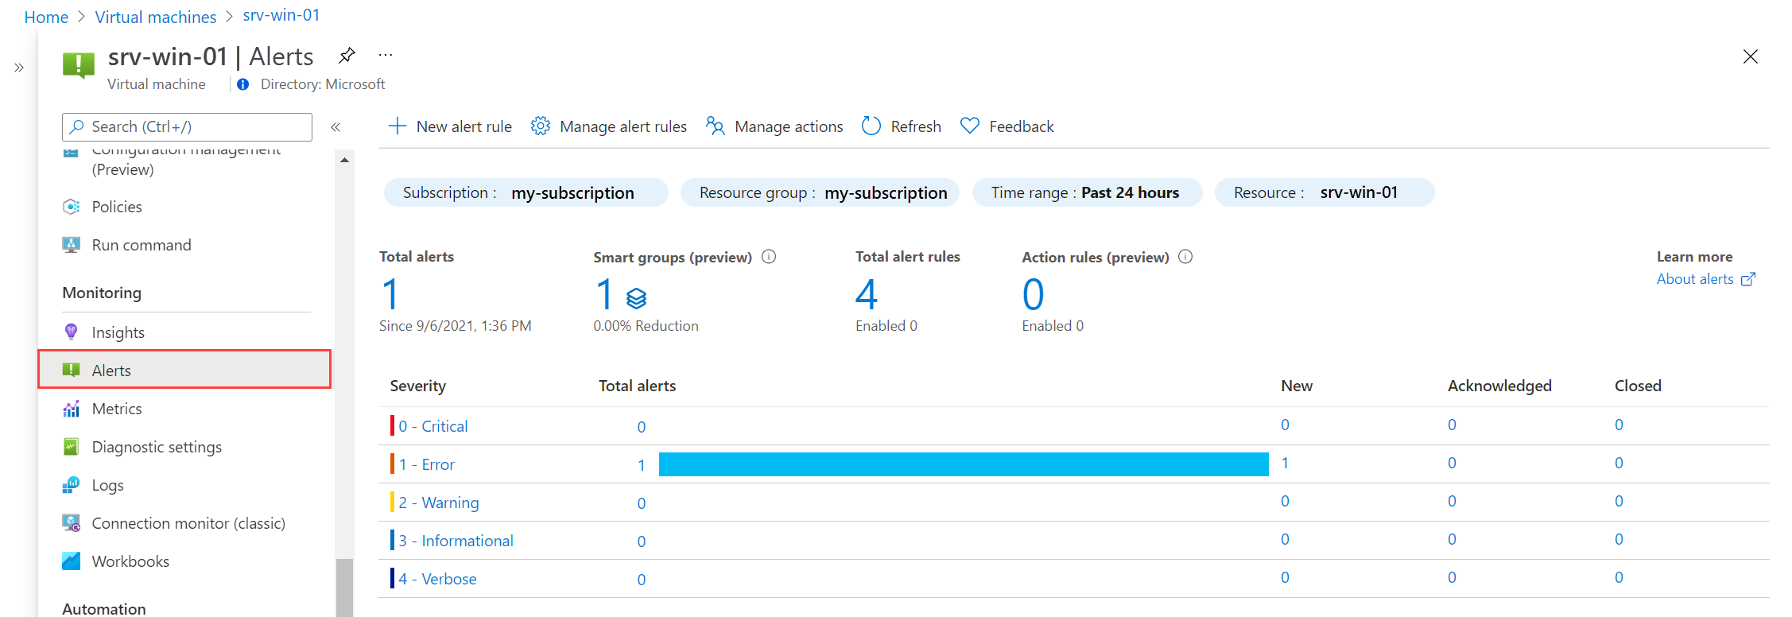This screenshot has height=617, width=1792.
Task: Click the Manage actions people icon
Action: (716, 126)
